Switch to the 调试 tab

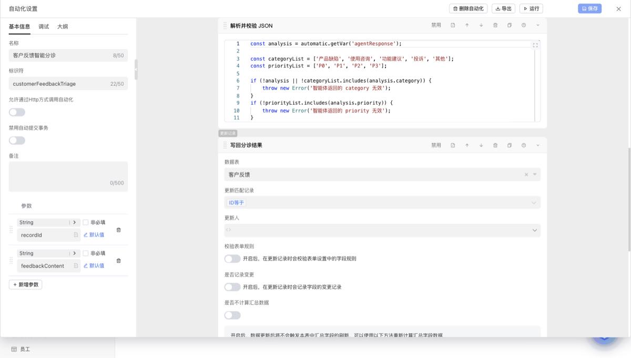pos(44,26)
